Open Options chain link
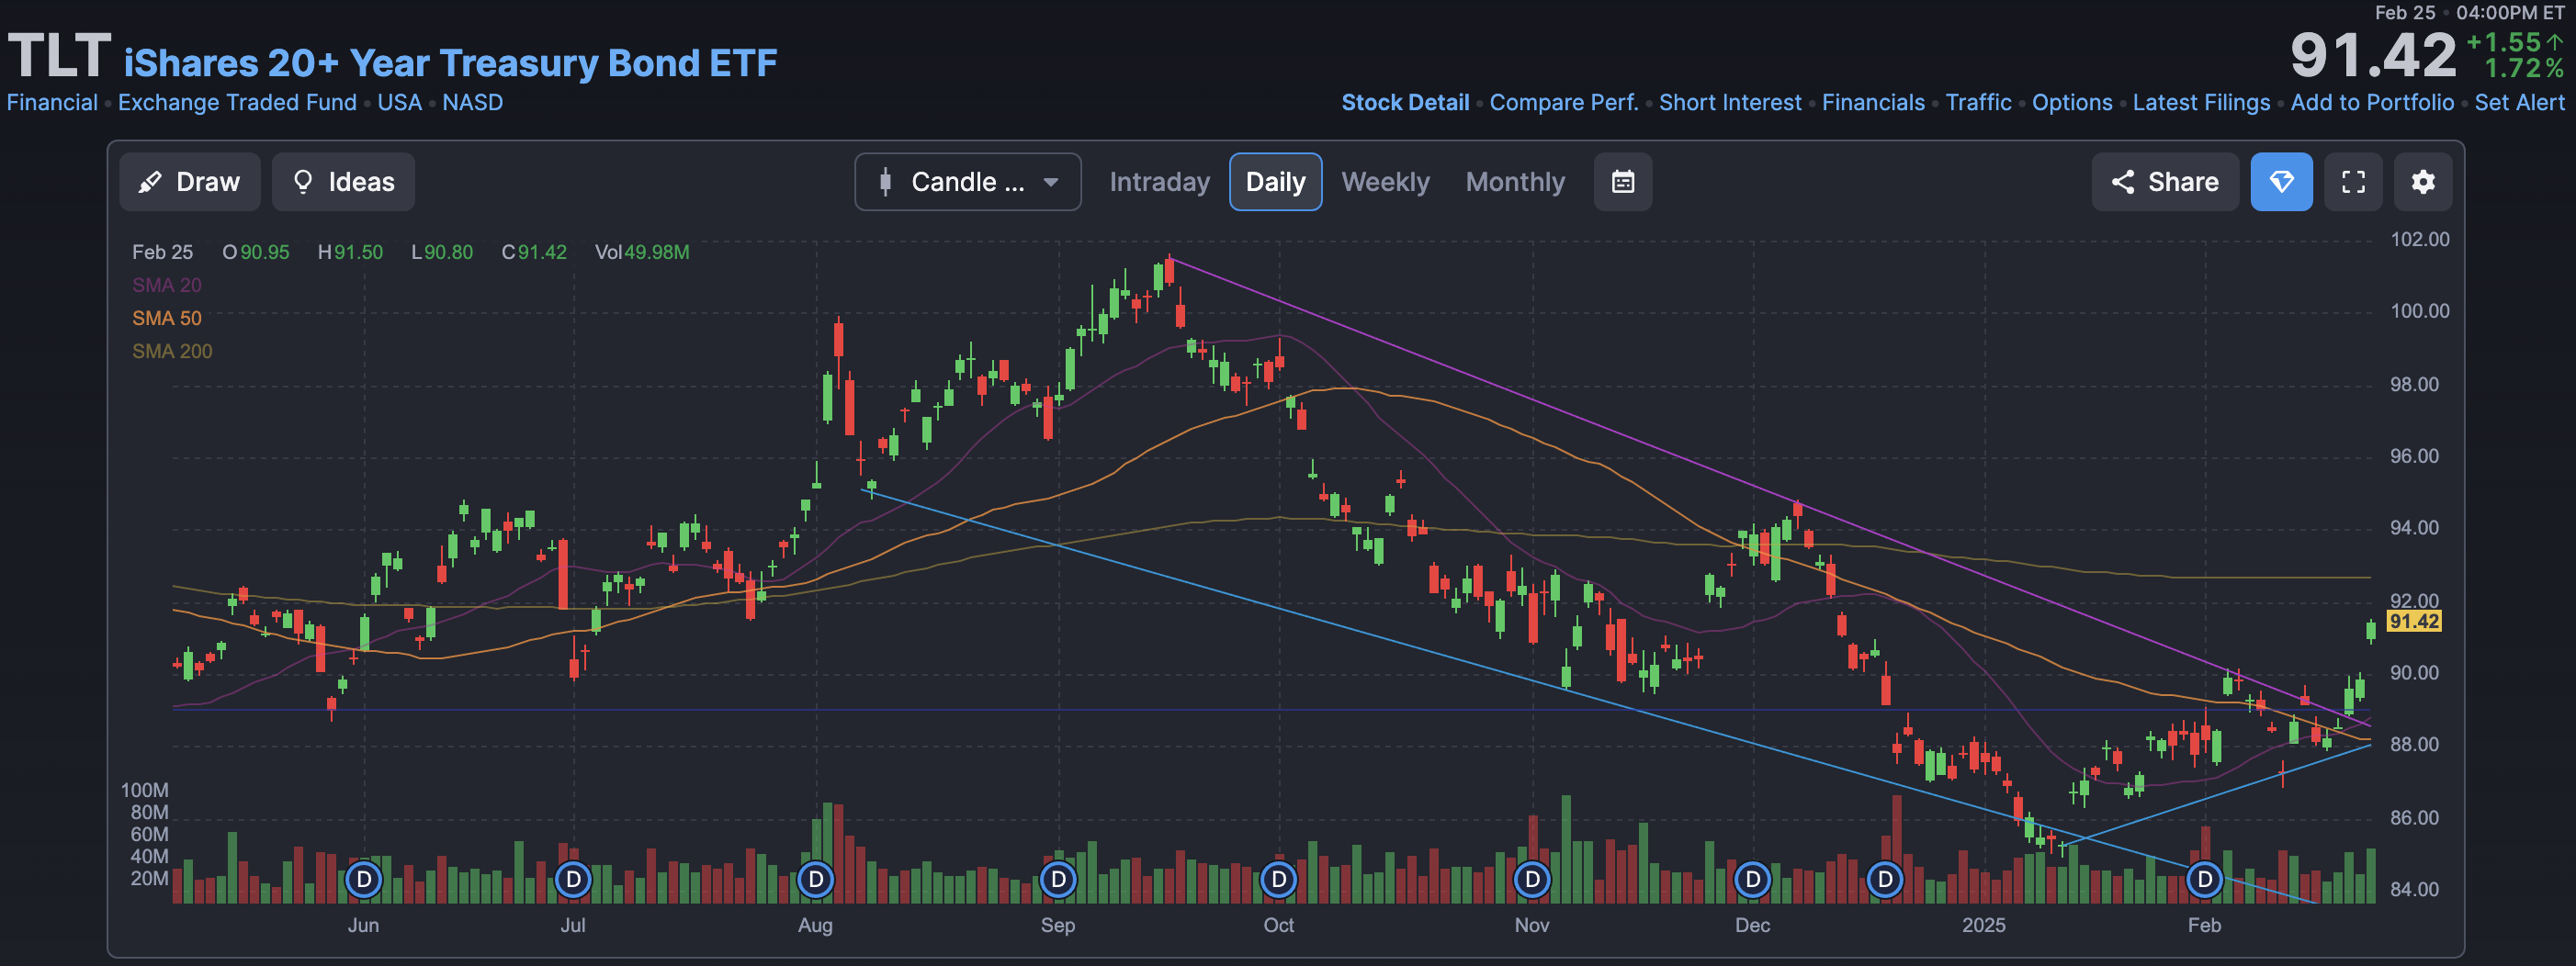Viewport: 2576px width, 966px height. (2071, 103)
